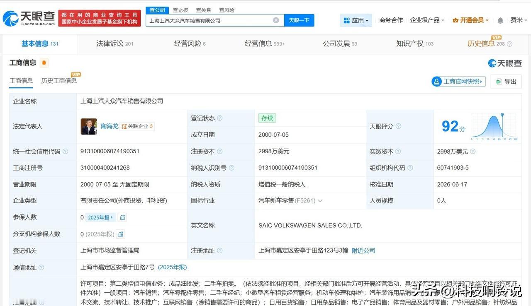The height and width of the screenshot is (306, 531).
Task: Switch to the 经营风险 tab
Action: point(190,43)
